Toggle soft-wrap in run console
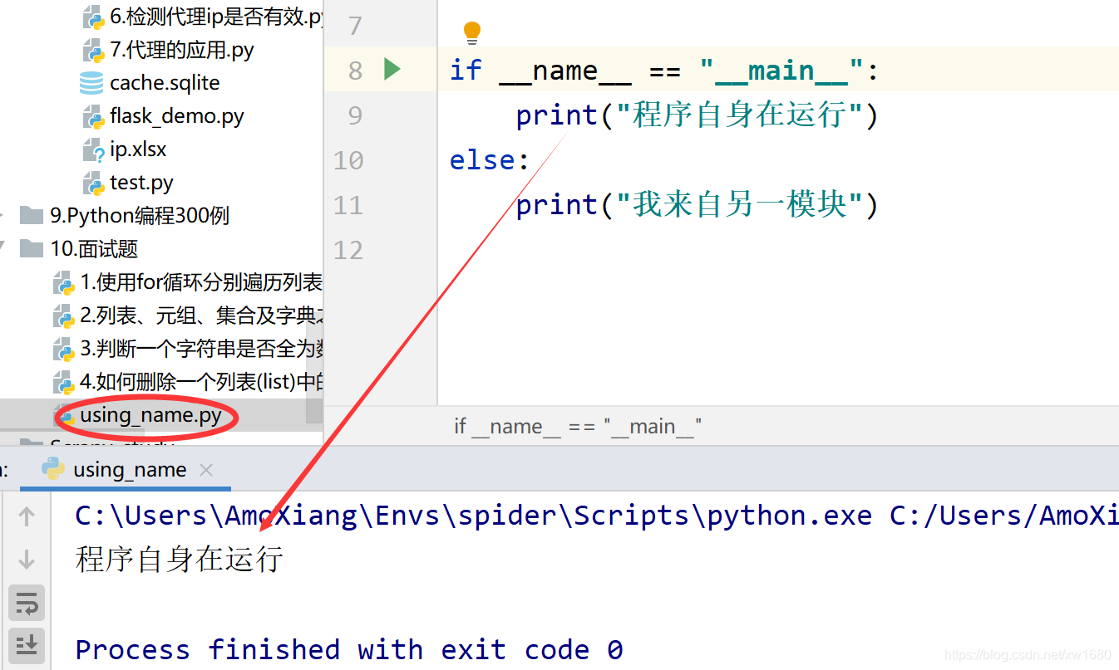The height and width of the screenshot is (670, 1119). [27, 604]
